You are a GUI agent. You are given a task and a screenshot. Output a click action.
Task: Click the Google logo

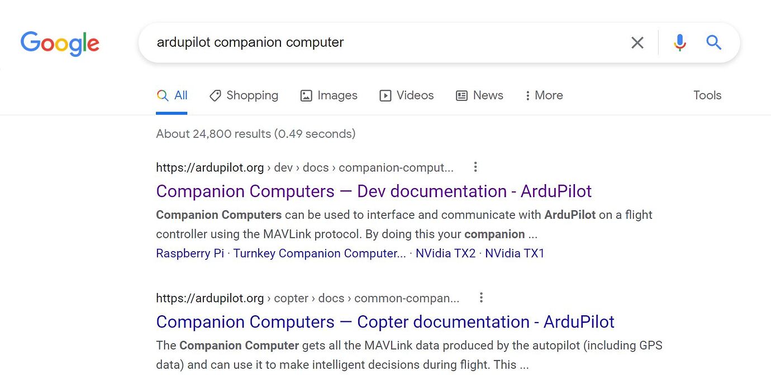point(60,44)
